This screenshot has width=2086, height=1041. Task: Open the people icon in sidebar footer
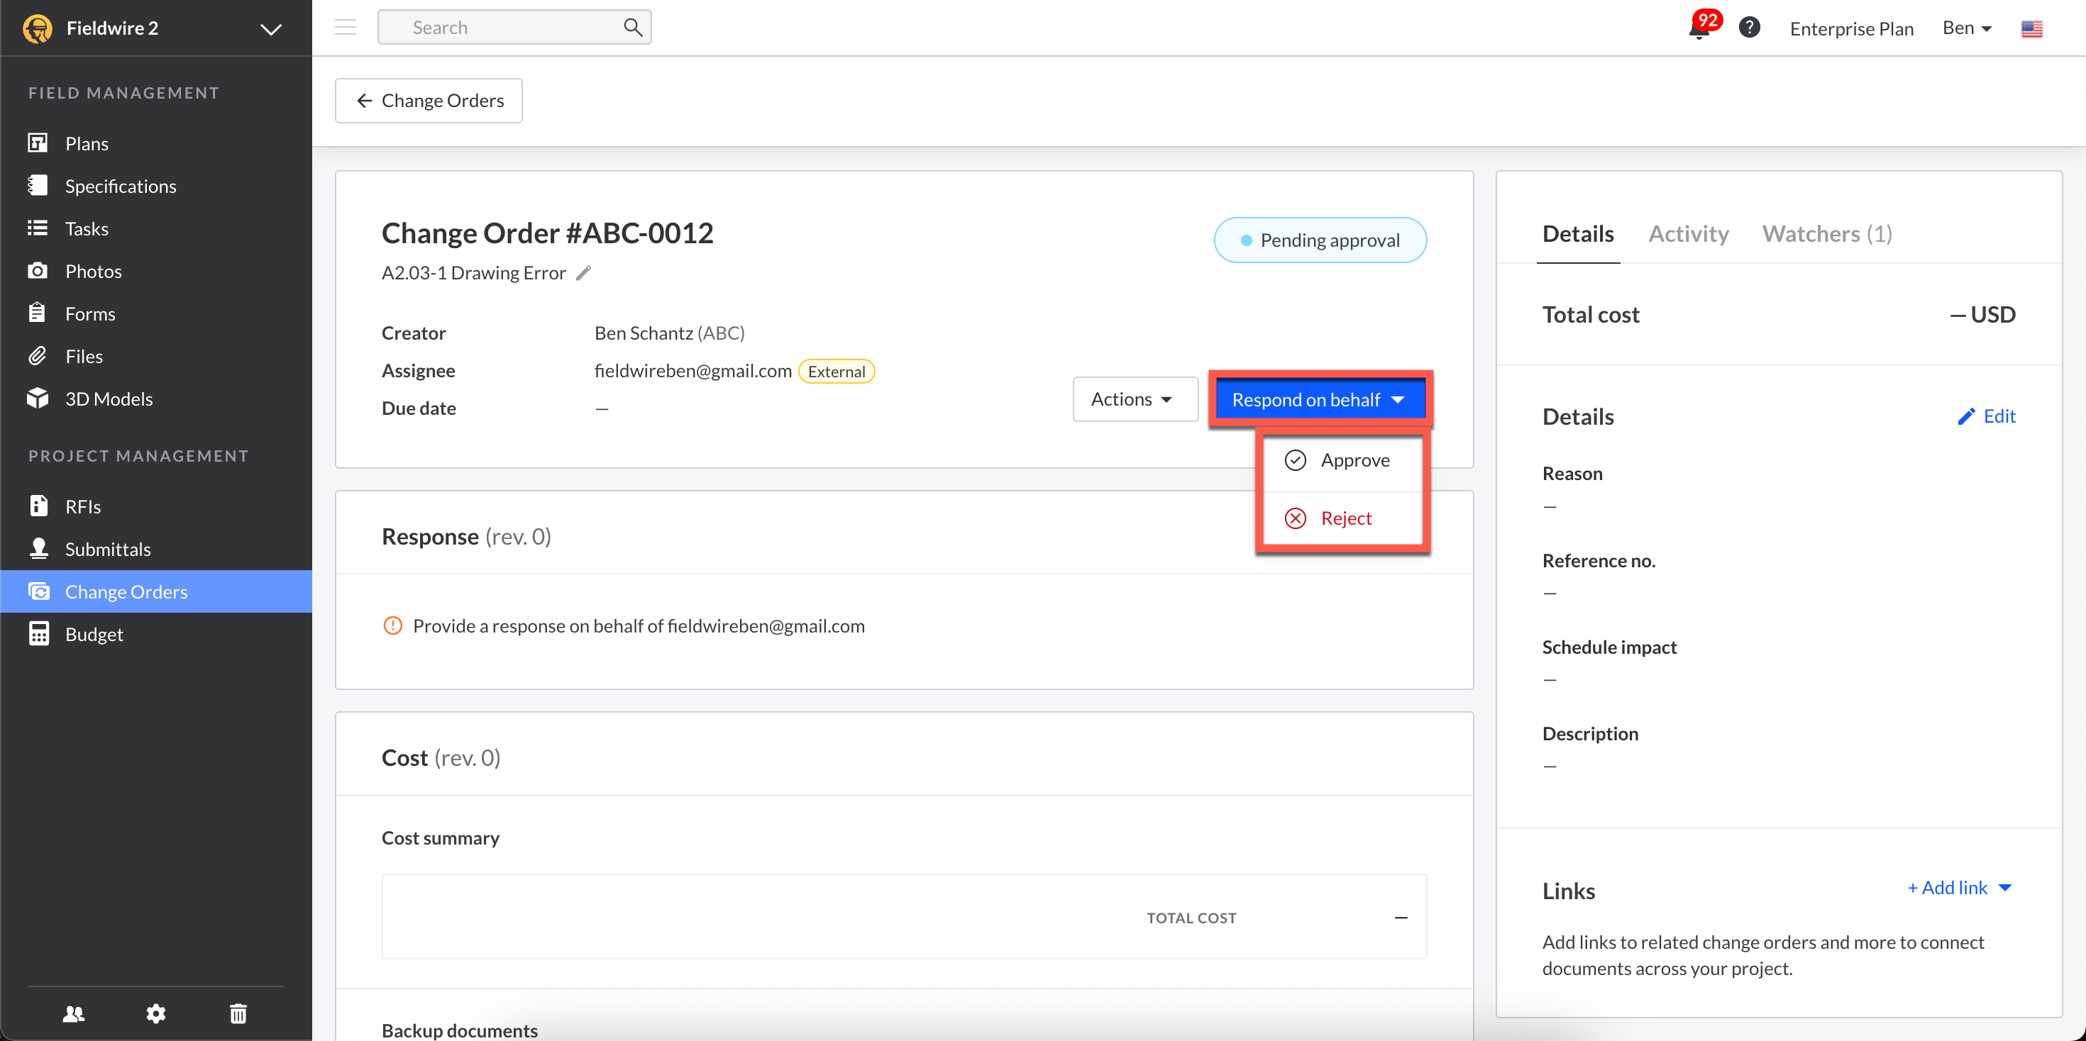pos(74,1013)
